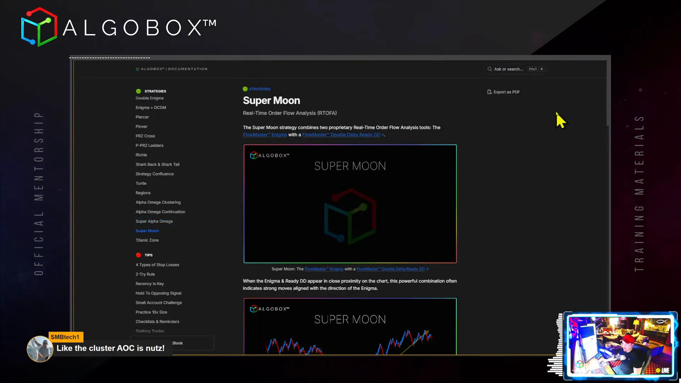The height and width of the screenshot is (383, 681).
Task: Open the Titanic Zone page
Action: click(147, 240)
